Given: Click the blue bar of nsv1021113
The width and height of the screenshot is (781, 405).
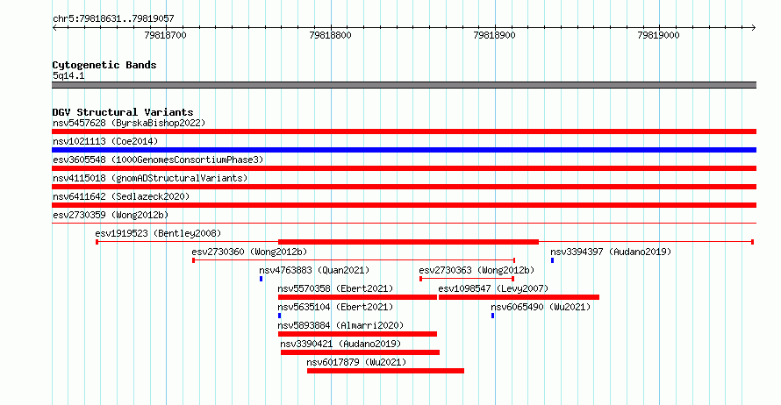Looking at the screenshot, I should [404, 150].
